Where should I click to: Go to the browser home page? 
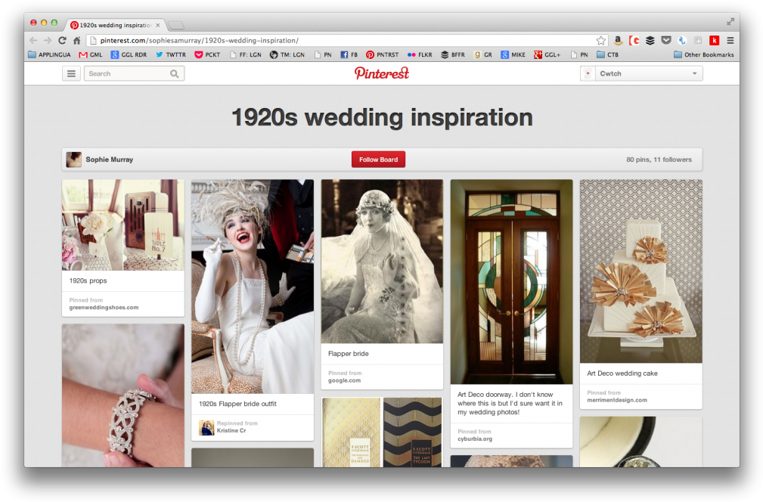point(76,41)
